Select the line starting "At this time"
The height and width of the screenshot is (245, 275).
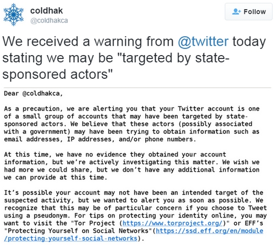(x=115, y=155)
